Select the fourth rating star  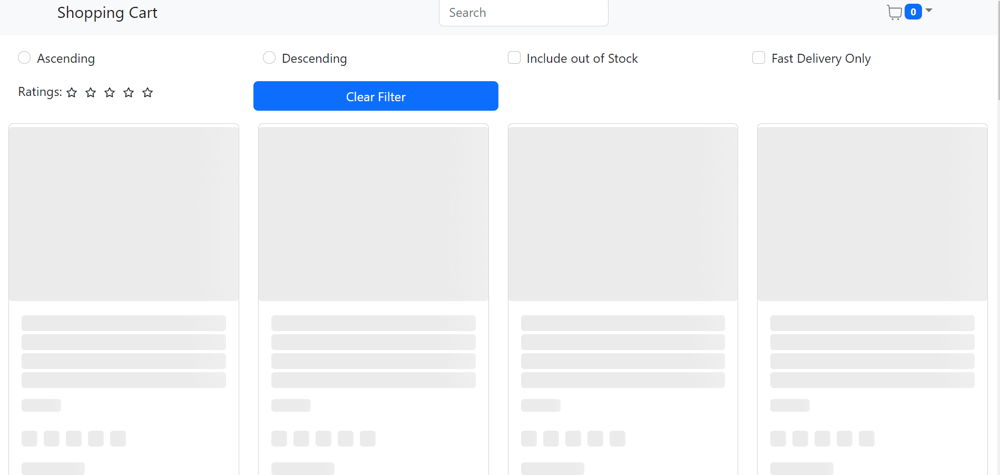point(129,92)
